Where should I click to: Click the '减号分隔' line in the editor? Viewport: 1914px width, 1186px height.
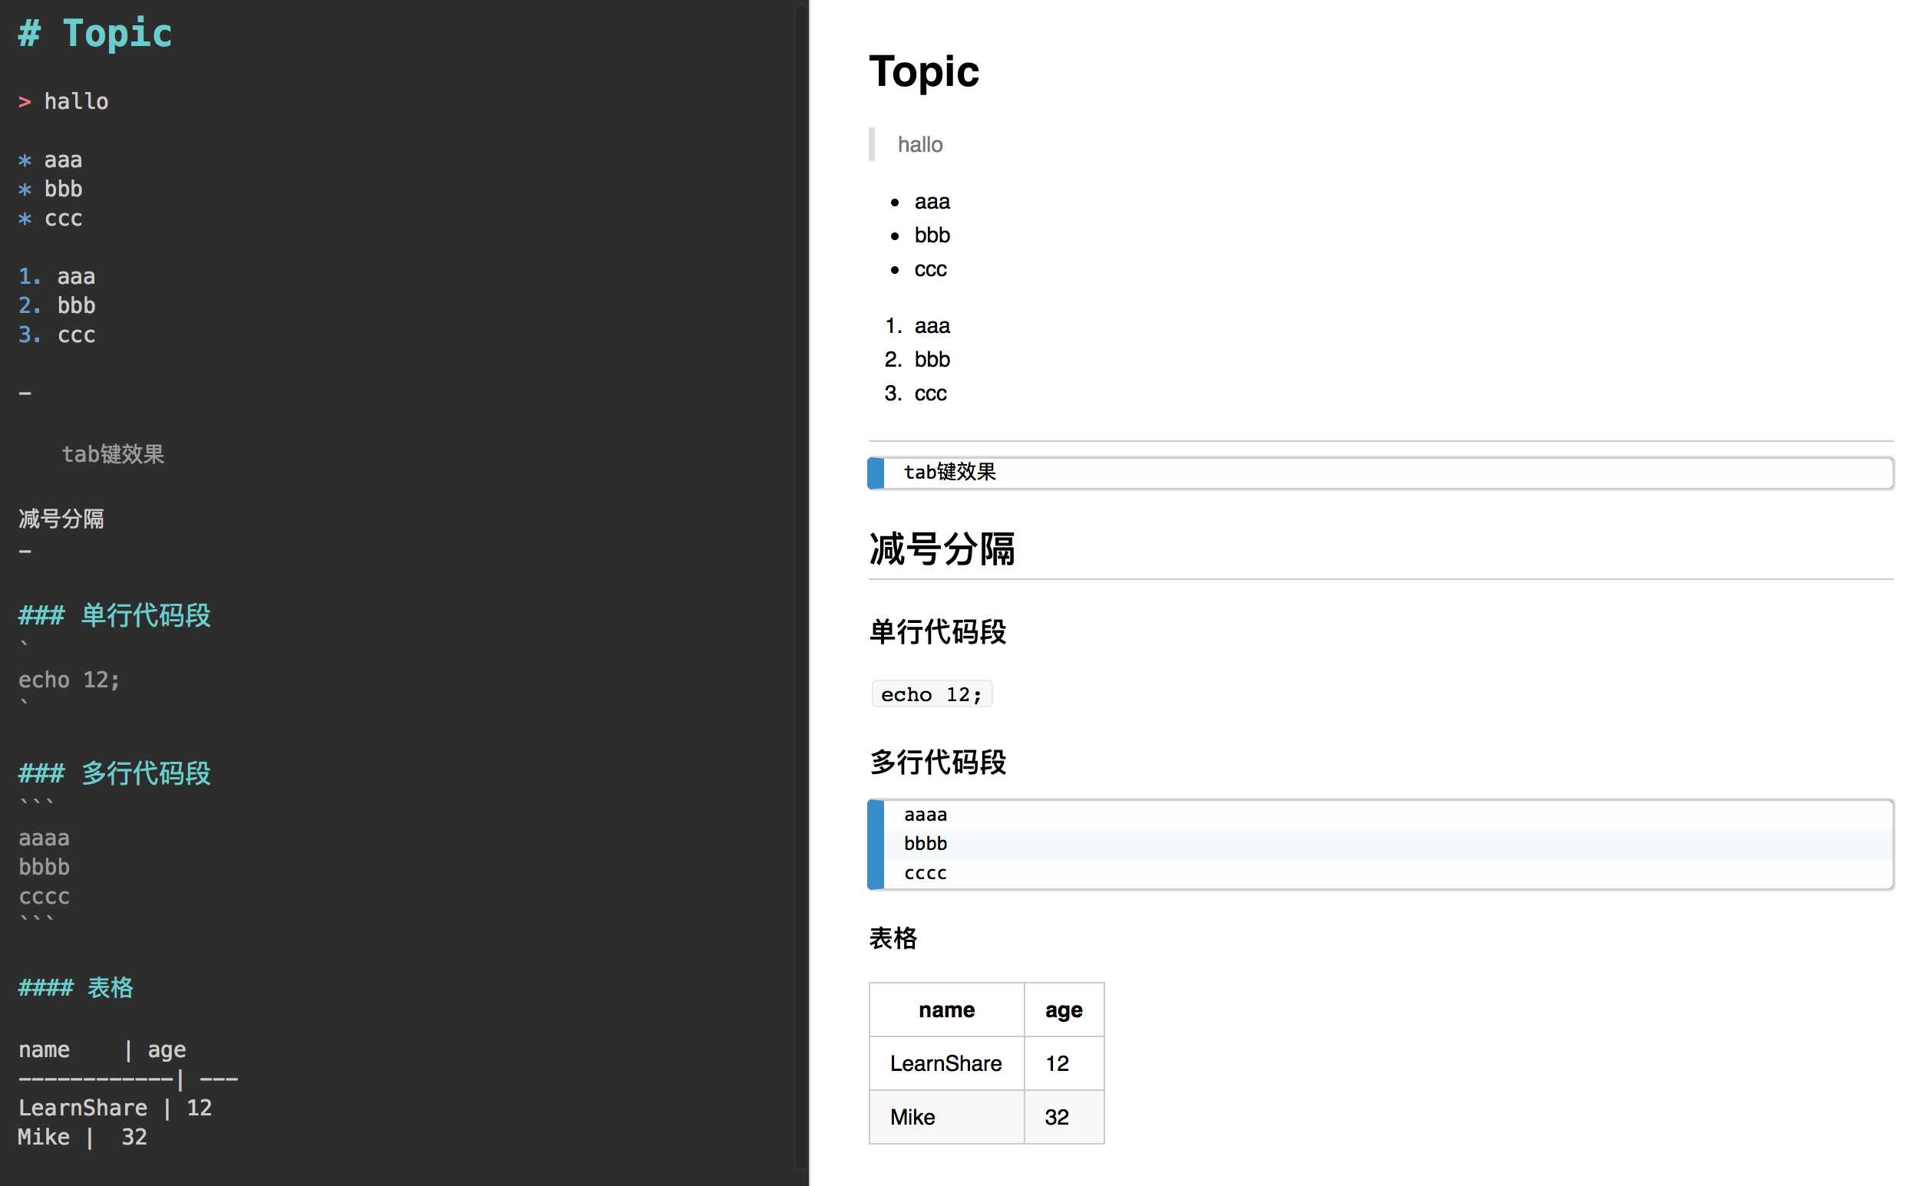point(61,519)
